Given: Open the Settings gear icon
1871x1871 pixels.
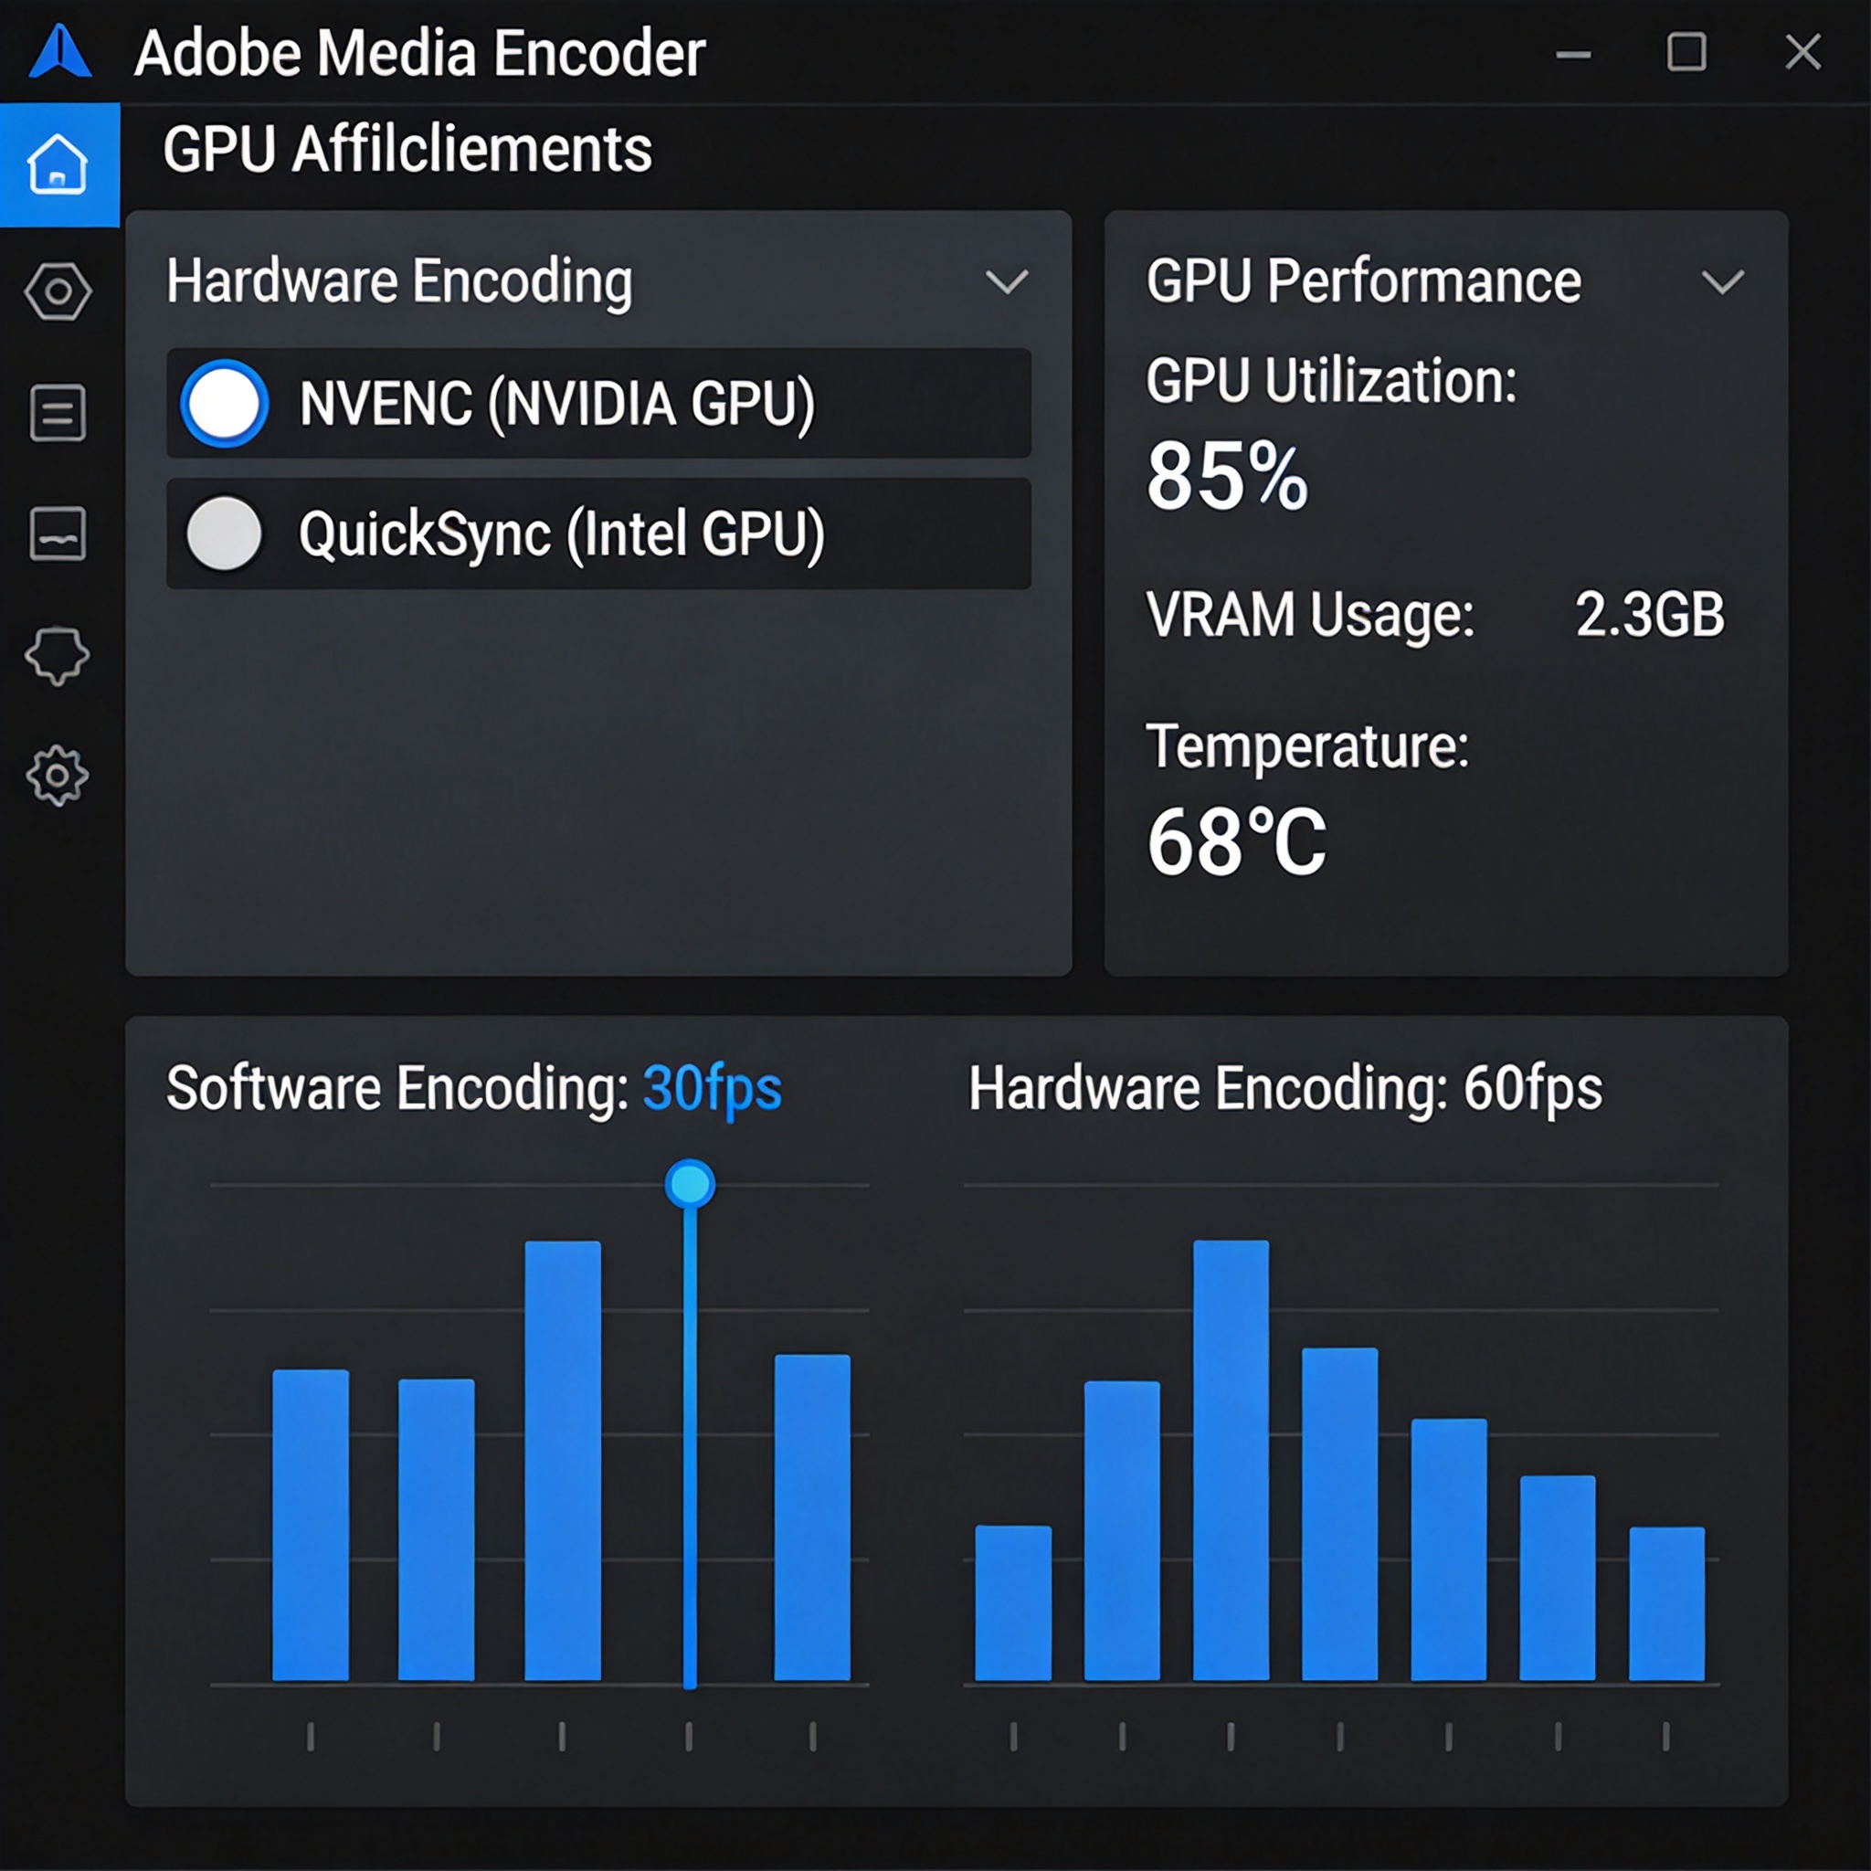Looking at the screenshot, I should pyautogui.click(x=58, y=776).
